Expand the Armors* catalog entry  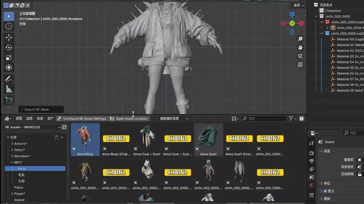click(12, 144)
